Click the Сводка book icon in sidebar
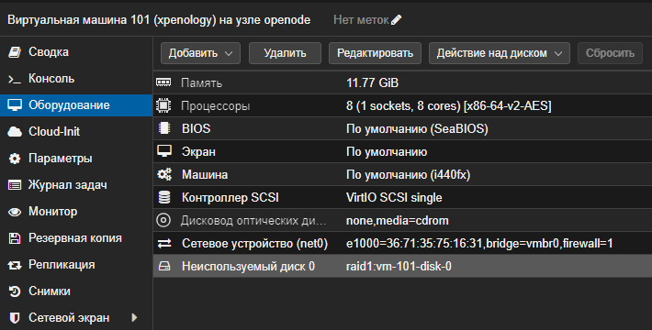This screenshot has width=652, height=330. 15,52
